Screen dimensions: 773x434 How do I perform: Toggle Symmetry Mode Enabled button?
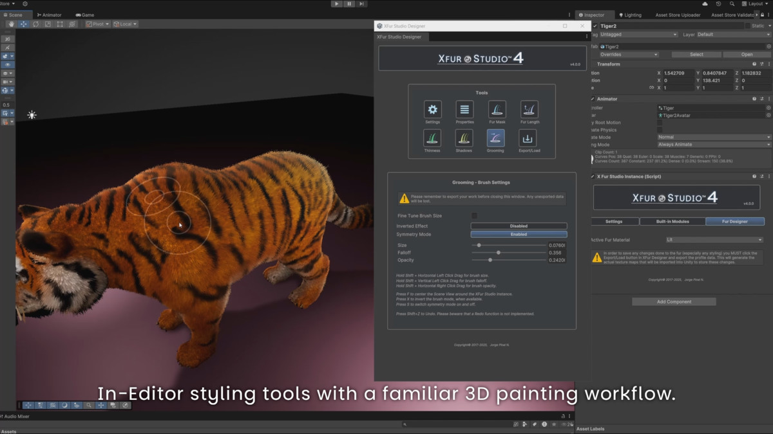click(519, 235)
